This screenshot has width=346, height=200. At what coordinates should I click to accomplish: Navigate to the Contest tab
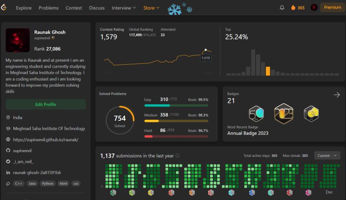click(74, 8)
